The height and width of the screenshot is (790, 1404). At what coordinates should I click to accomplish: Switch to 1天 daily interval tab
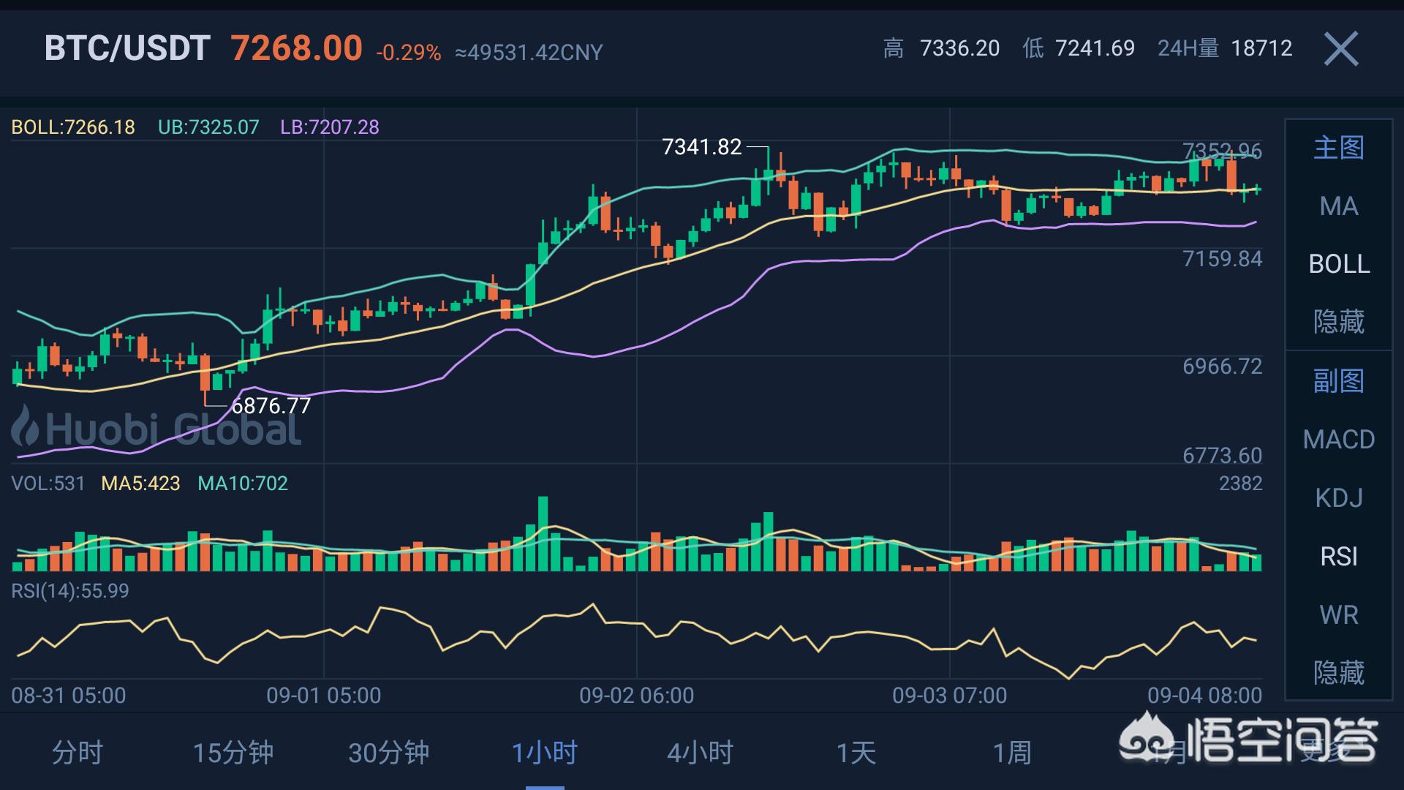pos(856,753)
